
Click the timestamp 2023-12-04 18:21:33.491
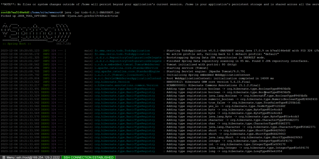[x=20, y=89]
